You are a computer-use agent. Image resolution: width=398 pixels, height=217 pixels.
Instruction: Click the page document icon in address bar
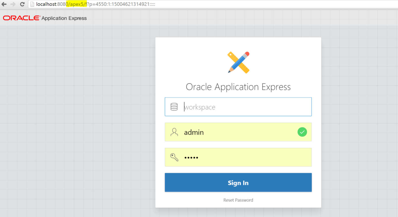(x=32, y=4)
